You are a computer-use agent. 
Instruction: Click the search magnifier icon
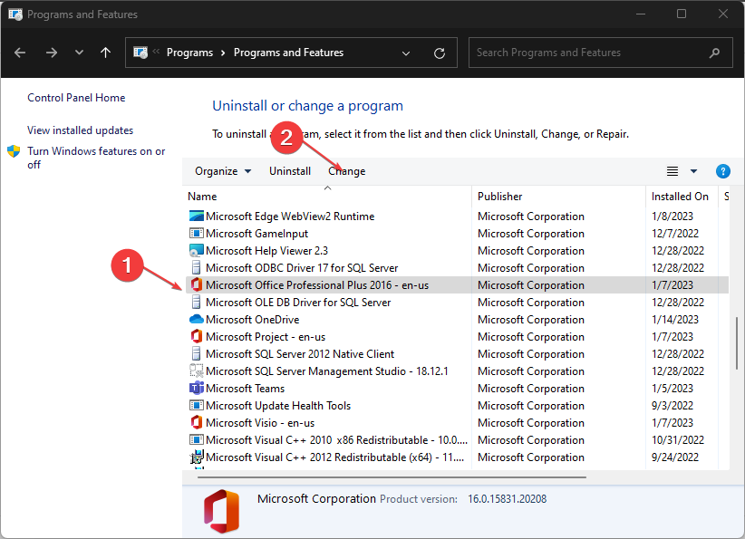[714, 53]
